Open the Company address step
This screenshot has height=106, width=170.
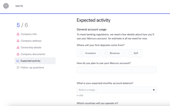pos(31,41)
